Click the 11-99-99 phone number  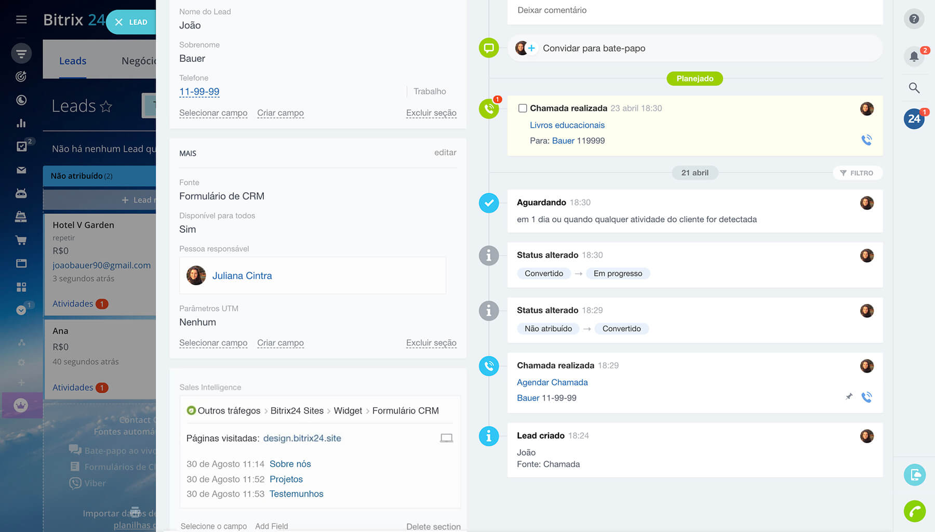[x=199, y=92]
